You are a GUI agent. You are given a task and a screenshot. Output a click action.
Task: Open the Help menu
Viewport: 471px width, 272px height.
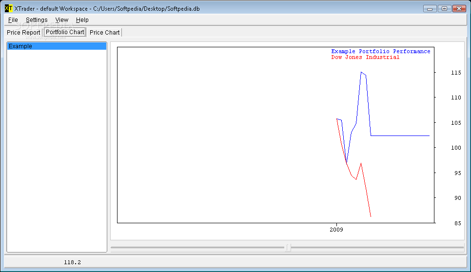(82, 20)
